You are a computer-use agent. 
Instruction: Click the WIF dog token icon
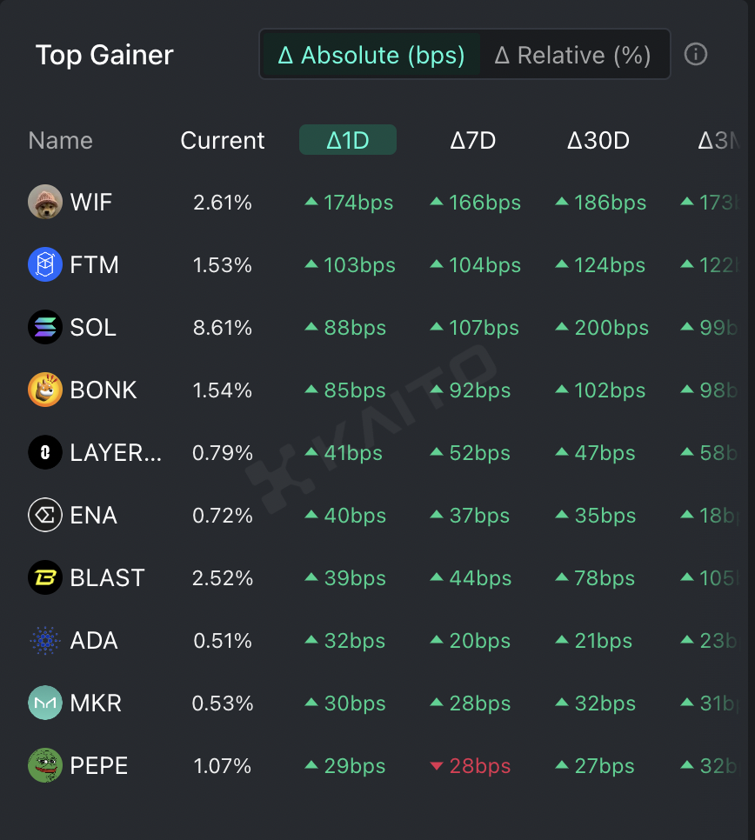[45, 203]
